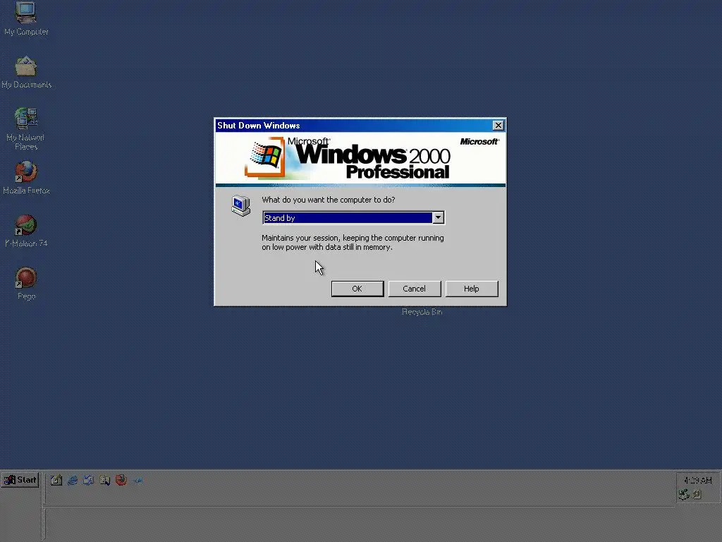Image resolution: width=722 pixels, height=542 pixels.
Task: Close the Shut Down Windows dialog with X
Action: [498, 126]
